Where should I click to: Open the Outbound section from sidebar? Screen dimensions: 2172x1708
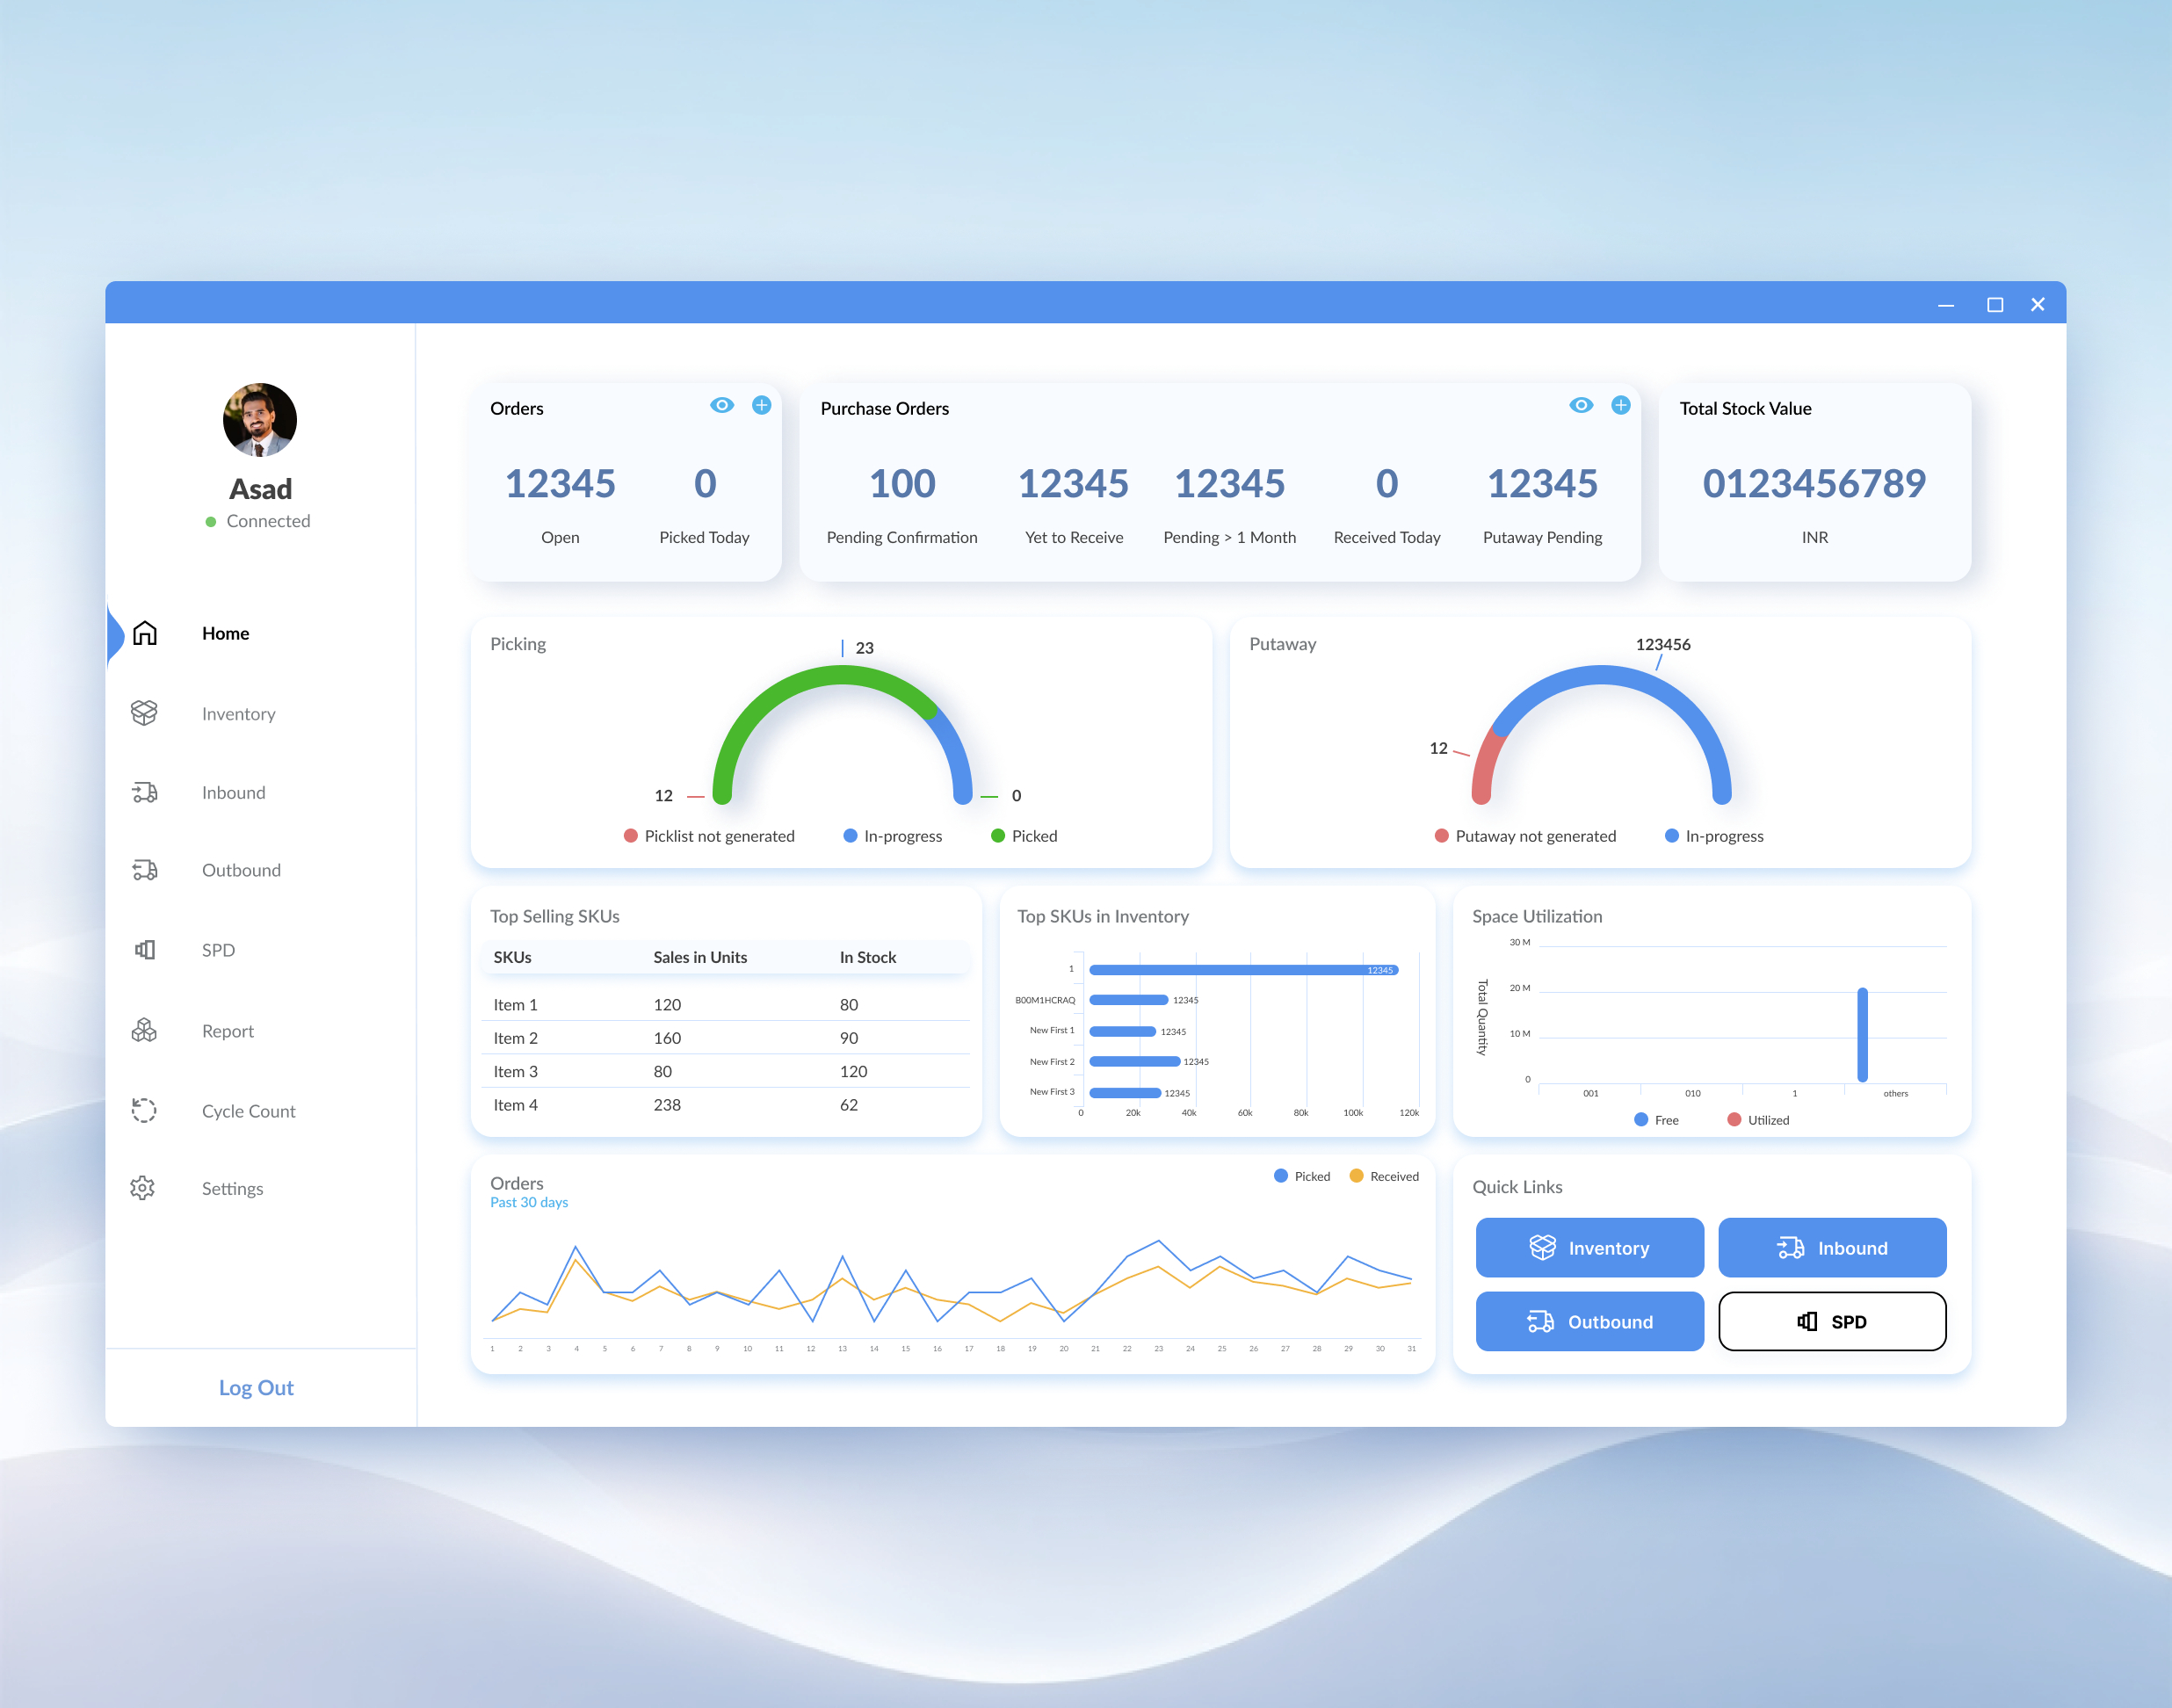240,869
